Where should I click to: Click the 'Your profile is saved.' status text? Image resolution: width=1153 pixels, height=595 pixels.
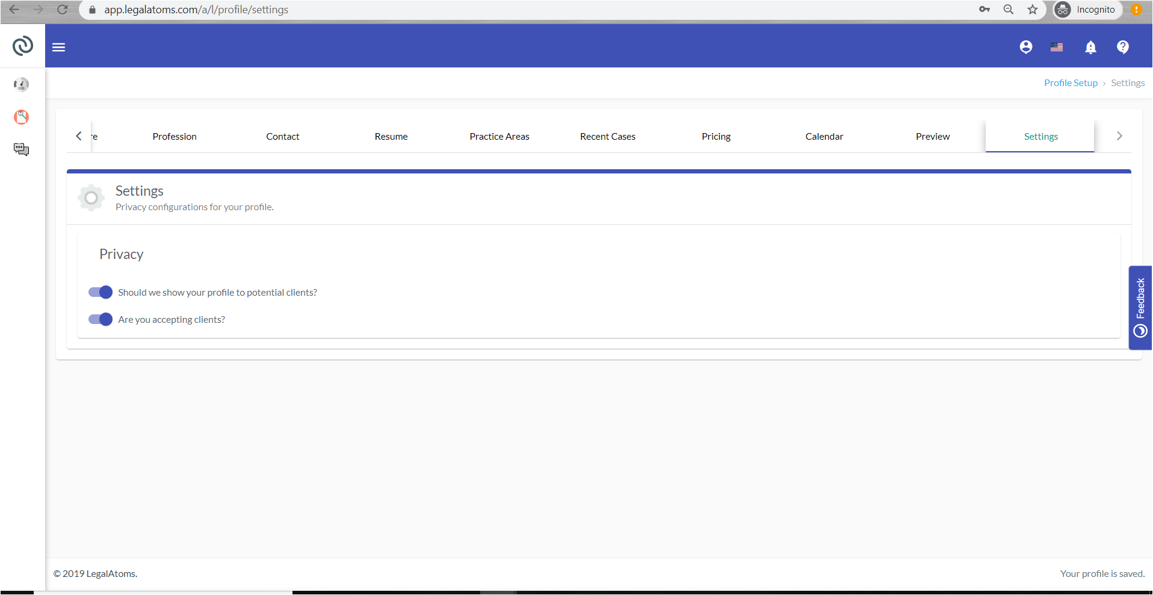(1102, 573)
